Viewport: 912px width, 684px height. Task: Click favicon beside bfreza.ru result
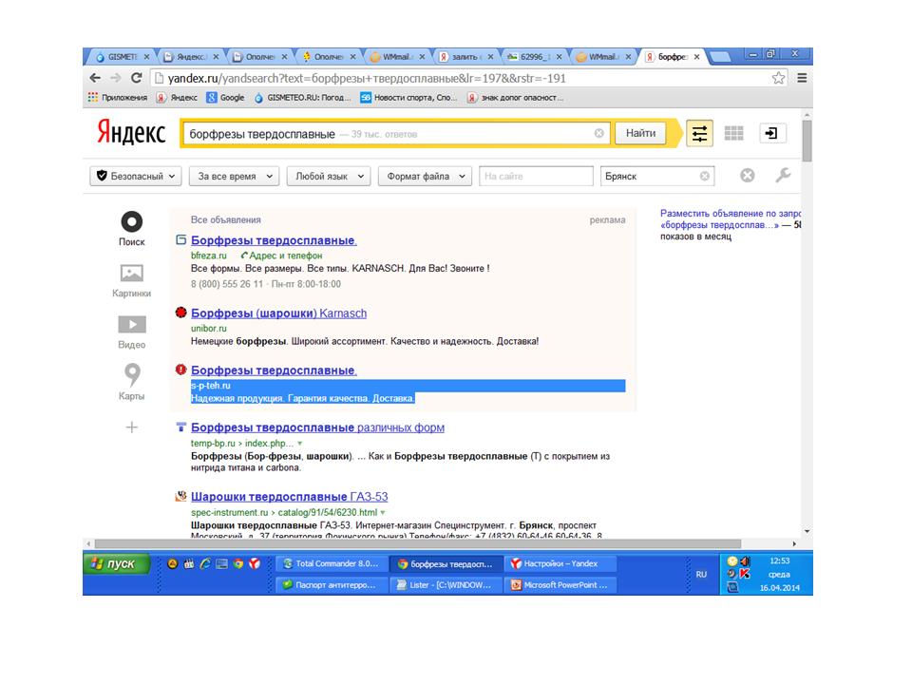tap(180, 239)
